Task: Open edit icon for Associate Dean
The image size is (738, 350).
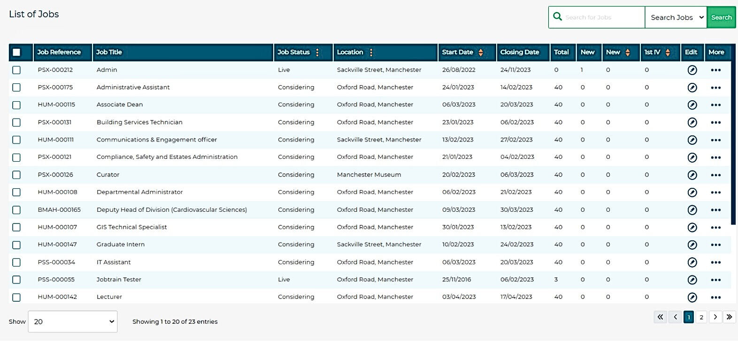Action: pyautogui.click(x=692, y=105)
